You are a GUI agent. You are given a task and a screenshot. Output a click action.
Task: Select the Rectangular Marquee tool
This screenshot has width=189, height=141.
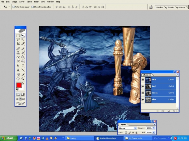tap(18, 36)
